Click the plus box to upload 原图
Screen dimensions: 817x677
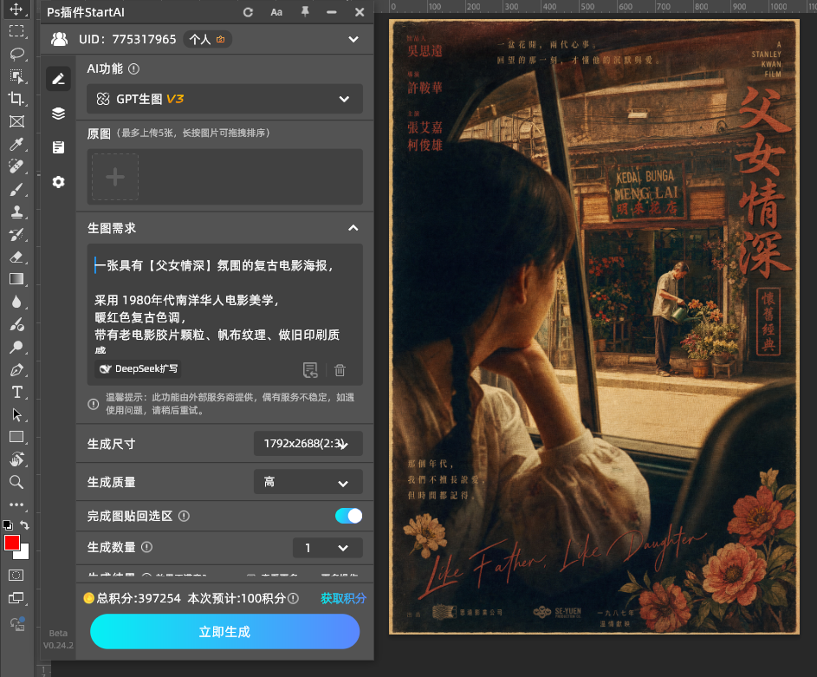(115, 177)
